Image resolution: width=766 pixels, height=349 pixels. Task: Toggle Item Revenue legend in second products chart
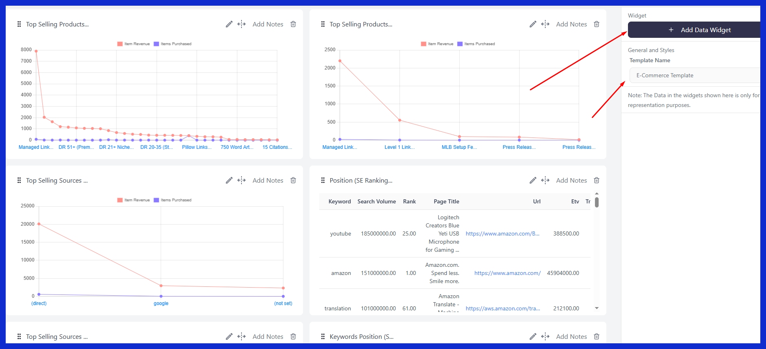(437, 44)
